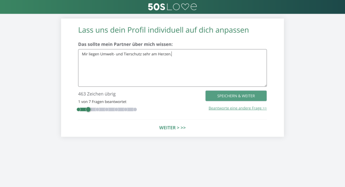The width and height of the screenshot is (345, 187).
Task: Click the "Lass uns dein Profil" heading
Action: point(163,30)
